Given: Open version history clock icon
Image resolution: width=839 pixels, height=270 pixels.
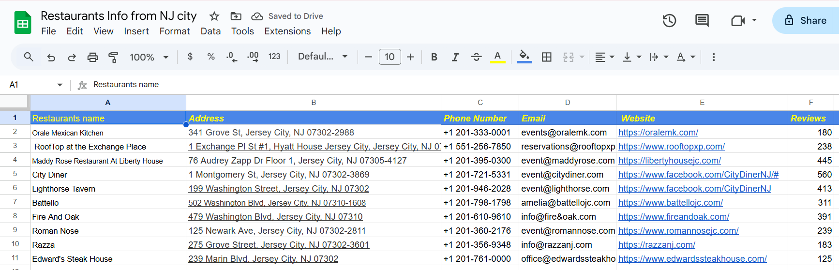Looking at the screenshot, I should (x=669, y=20).
